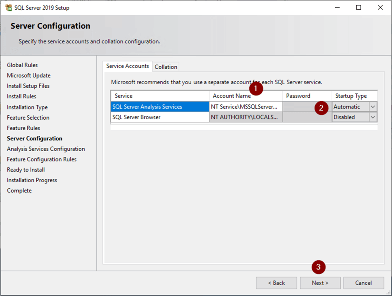Screen dimensions: 392x296
Task: Open Startup Type dropdown for Analysis Services
Action: [x=373, y=107]
